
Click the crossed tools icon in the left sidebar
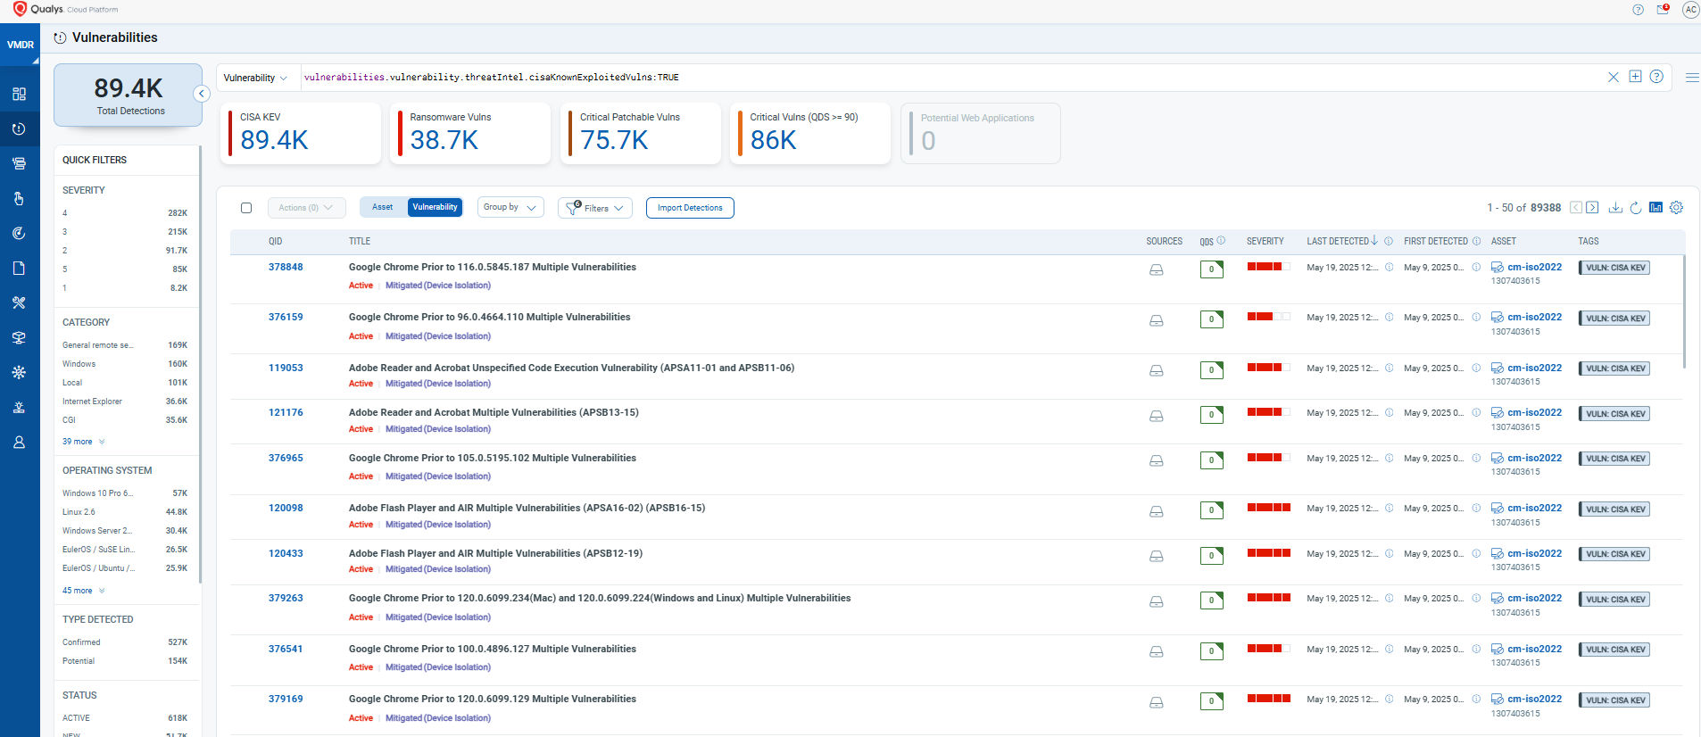(19, 302)
